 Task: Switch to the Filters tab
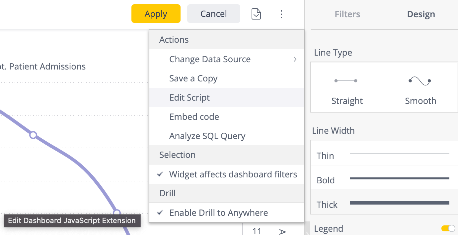click(347, 14)
